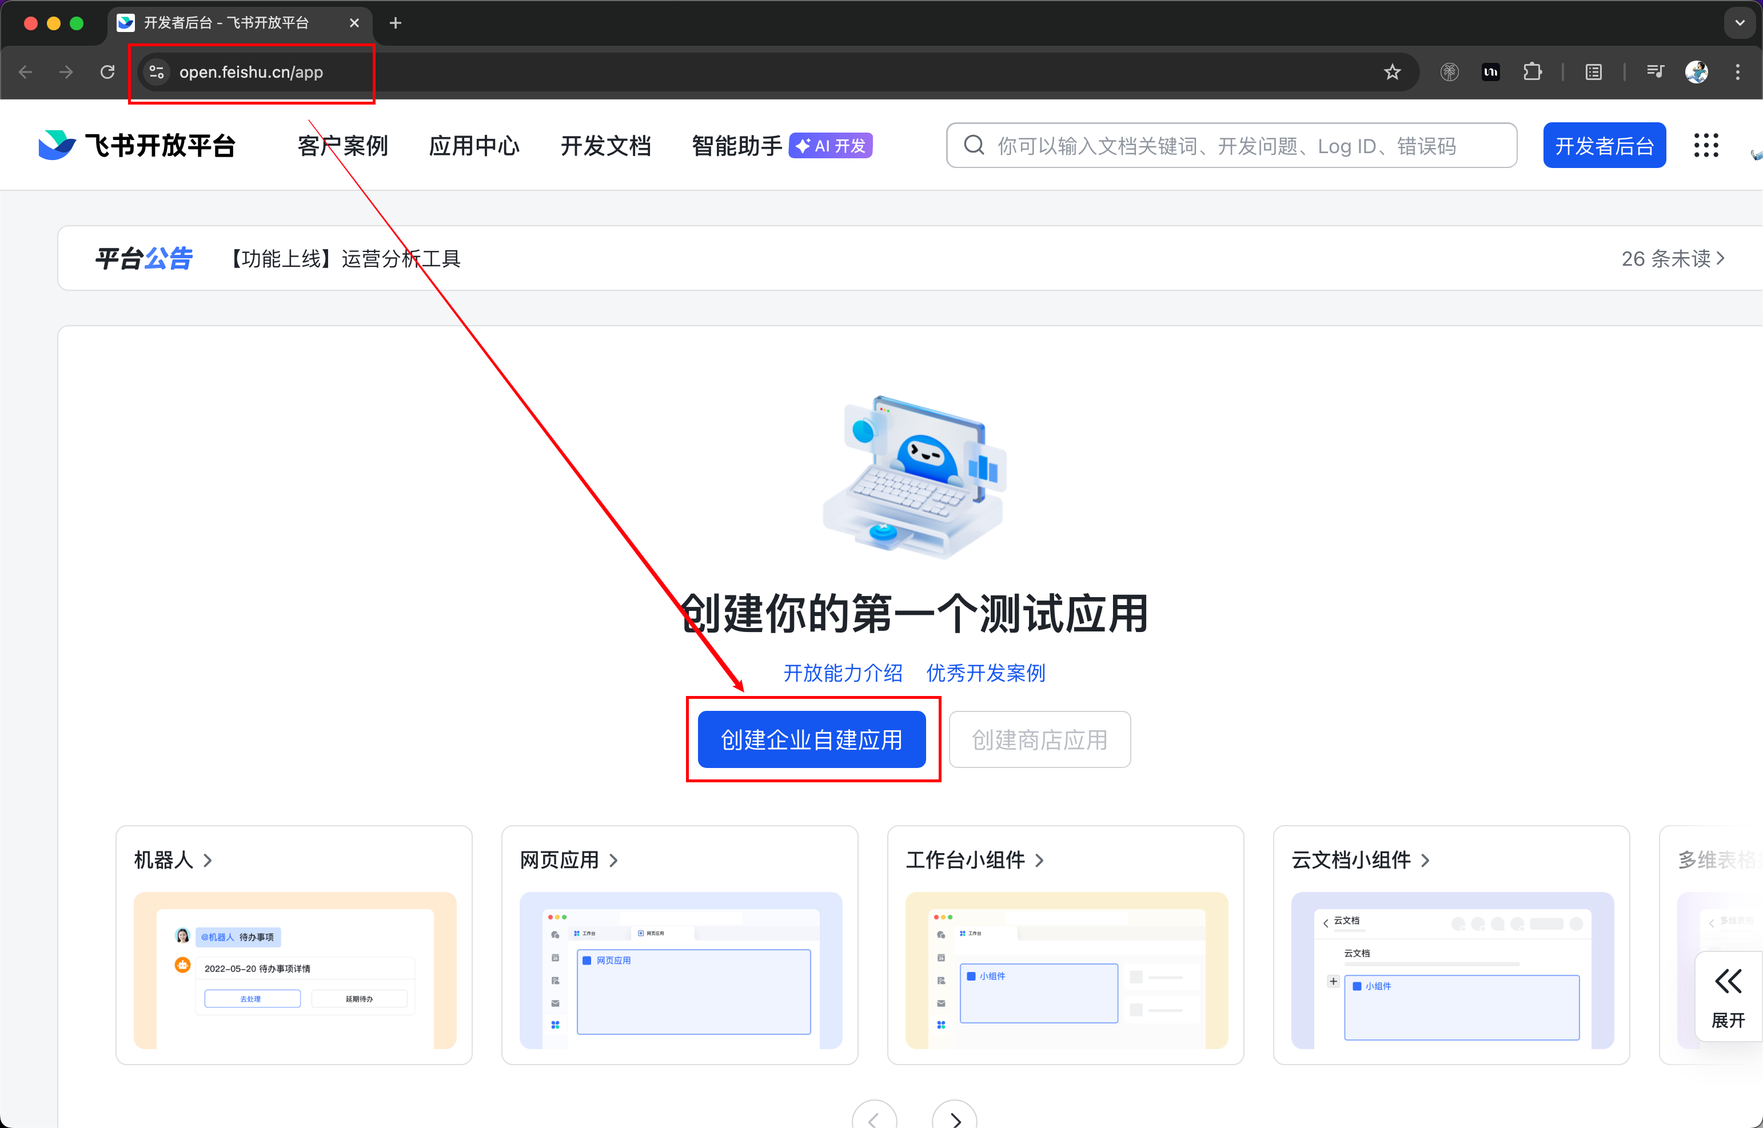Focus the documentation search field

pos(1231,145)
